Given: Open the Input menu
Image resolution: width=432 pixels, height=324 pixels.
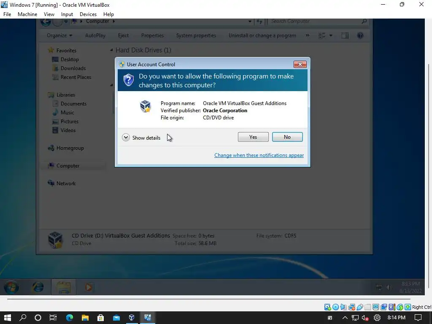Looking at the screenshot, I should point(67,14).
